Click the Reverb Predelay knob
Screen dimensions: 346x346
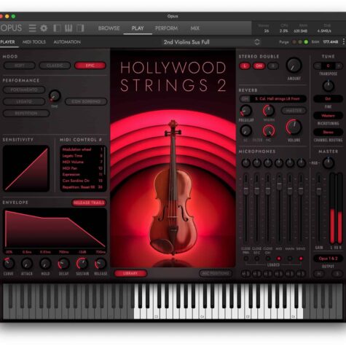click(x=246, y=111)
